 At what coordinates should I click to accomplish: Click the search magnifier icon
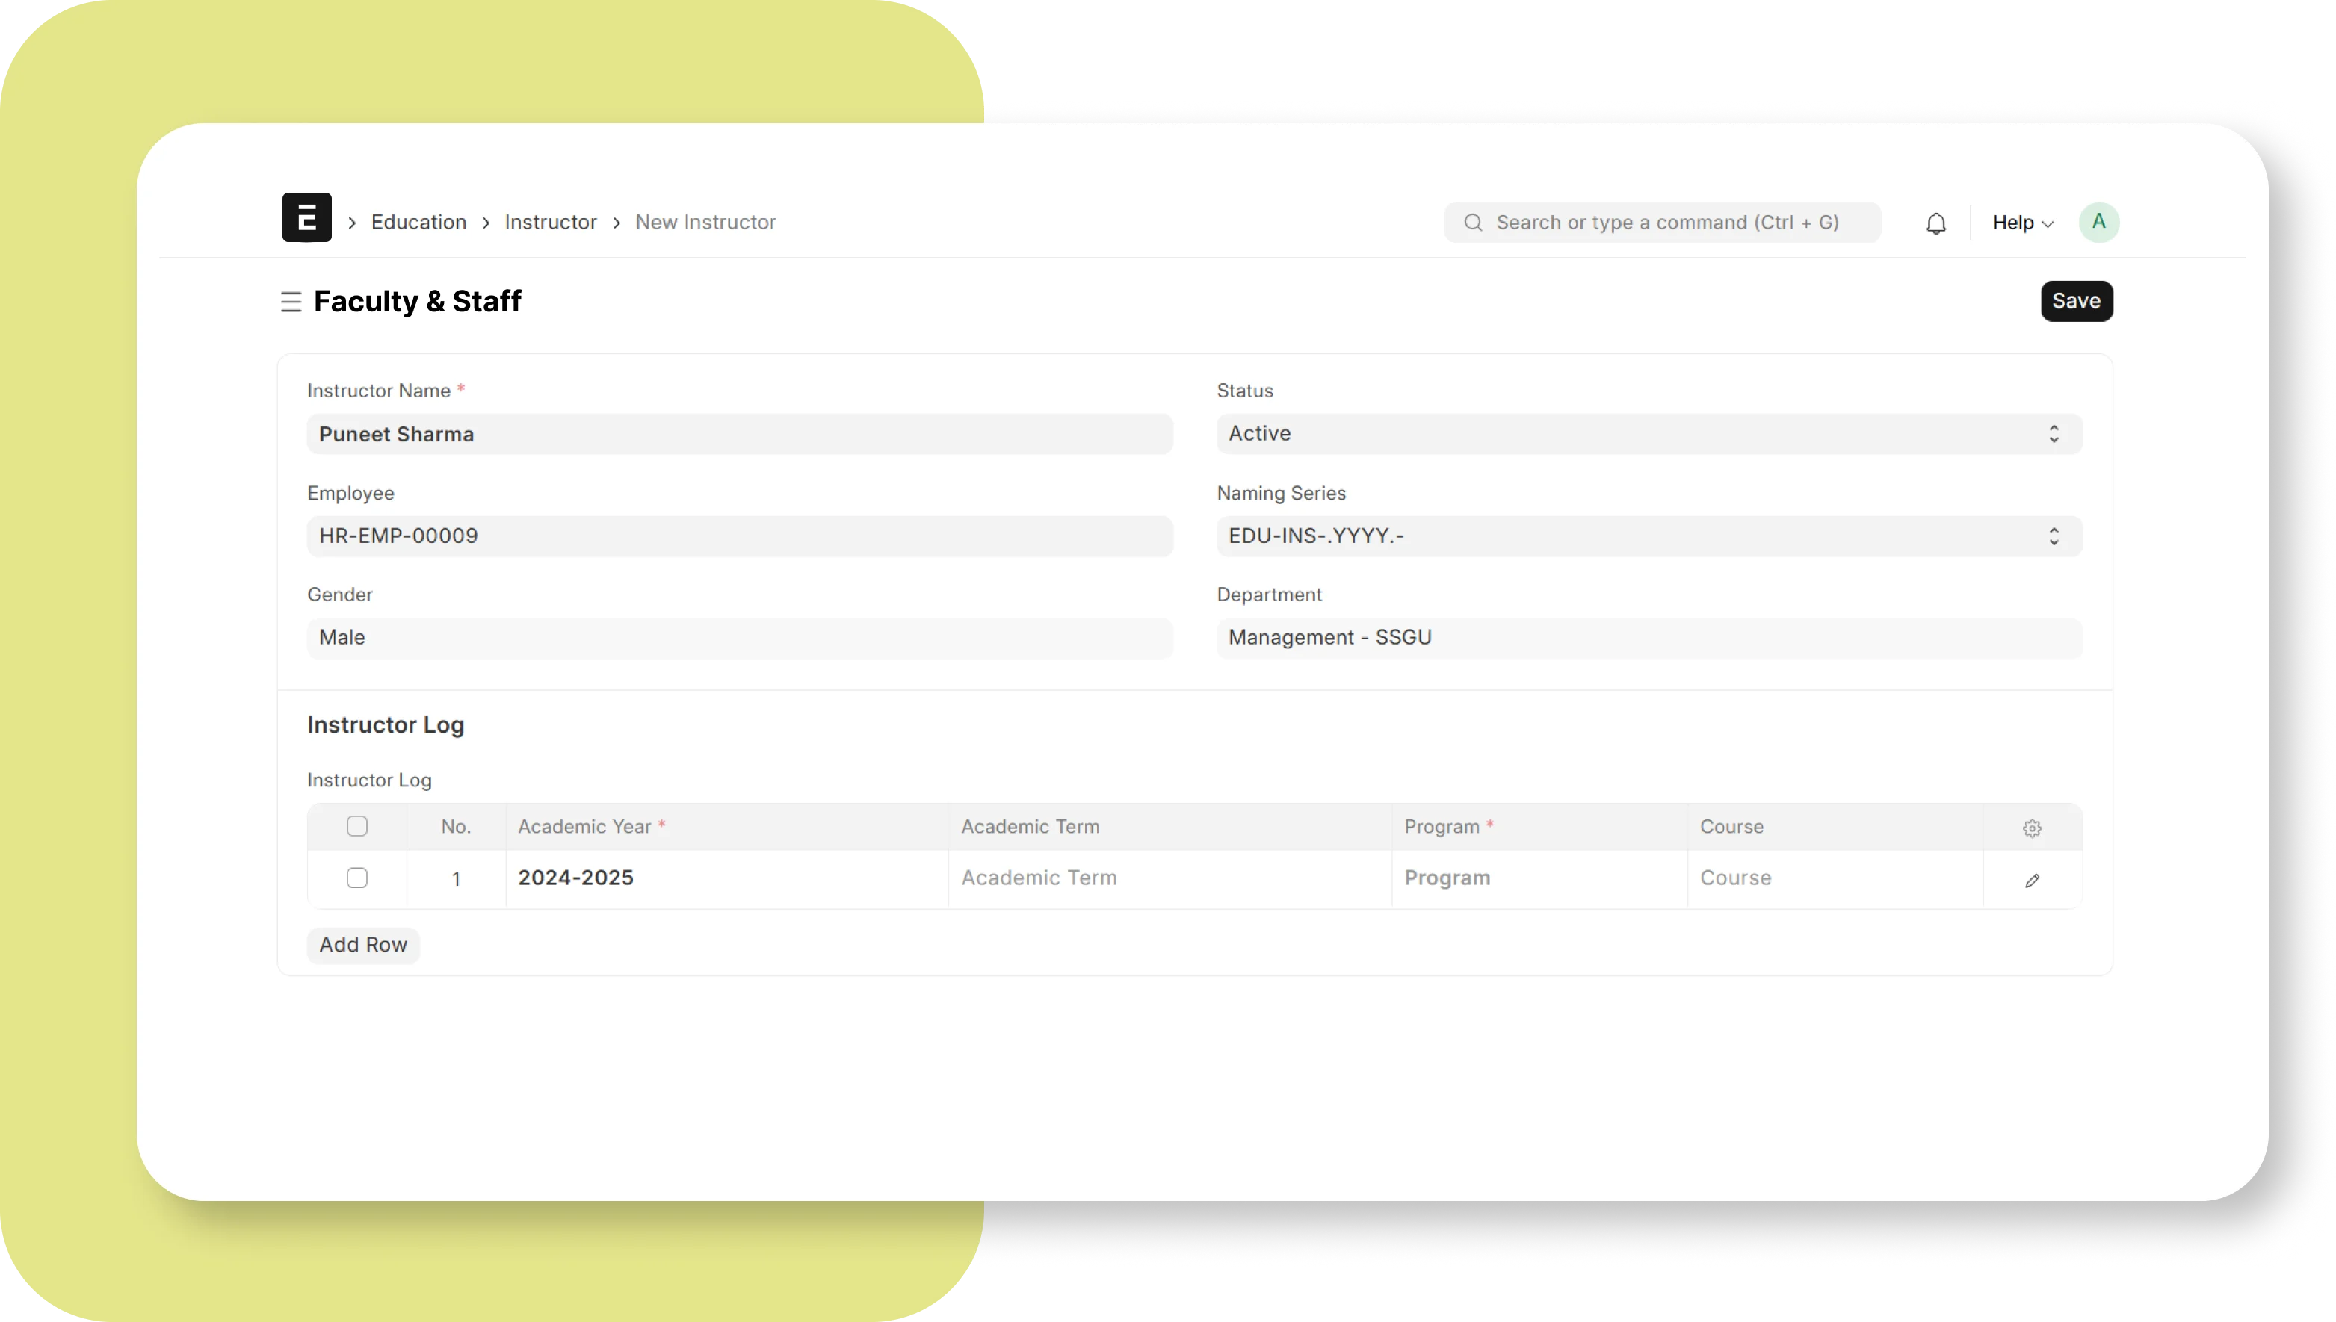tap(1472, 222)
